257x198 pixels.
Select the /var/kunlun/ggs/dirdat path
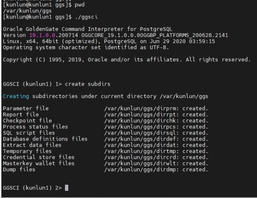(140, 145)
